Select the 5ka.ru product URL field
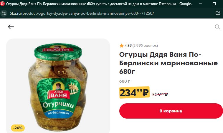223x133 pixels. [x=82, y=13]
